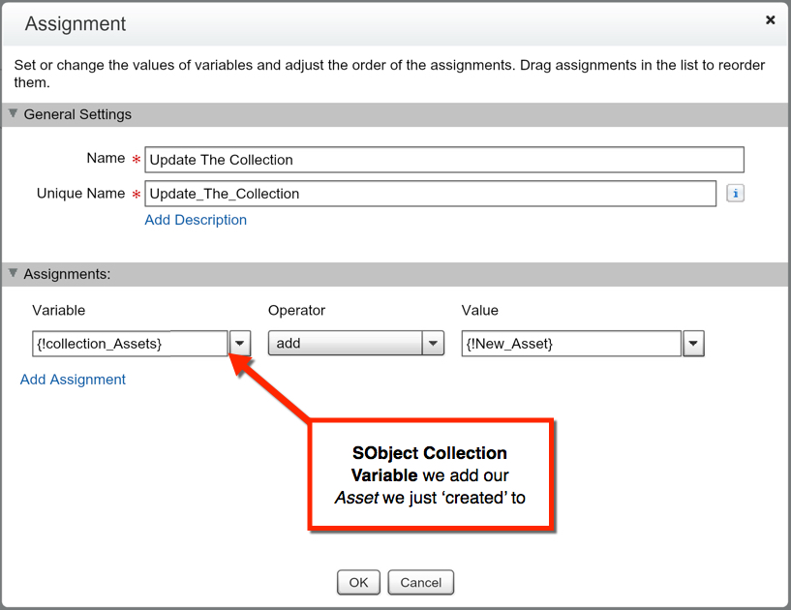The height and width of the screenshot is (610, 791).
Task: Click the 'Assignment' dialog title
Action: point(76,24)
